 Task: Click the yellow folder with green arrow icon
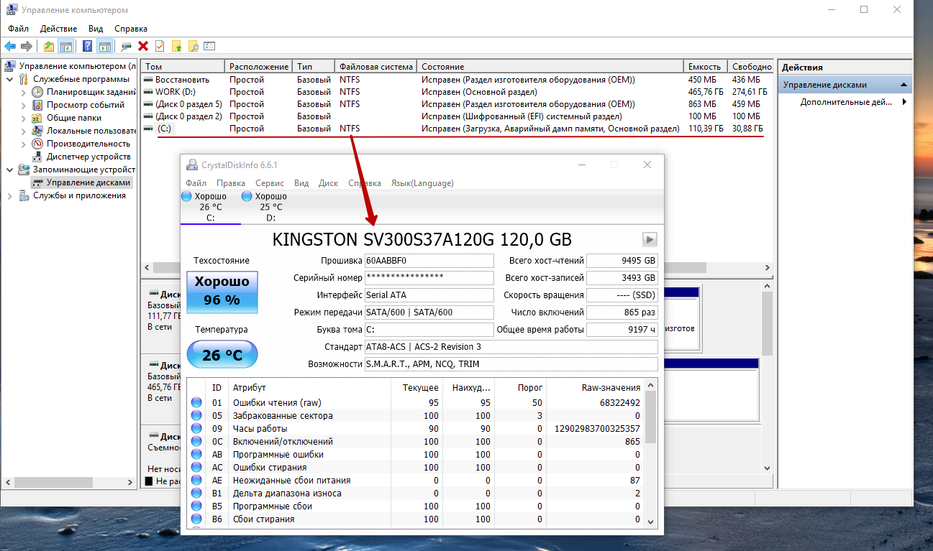[x=176, y=46]
